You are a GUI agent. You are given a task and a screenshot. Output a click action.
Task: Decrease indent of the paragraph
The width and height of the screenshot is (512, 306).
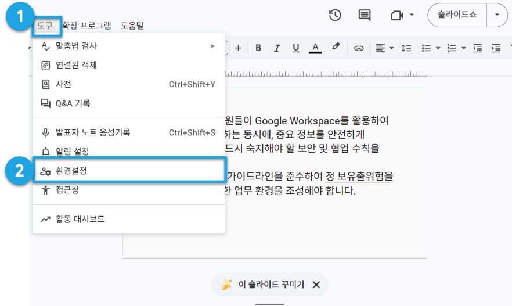tap(477, 48)
